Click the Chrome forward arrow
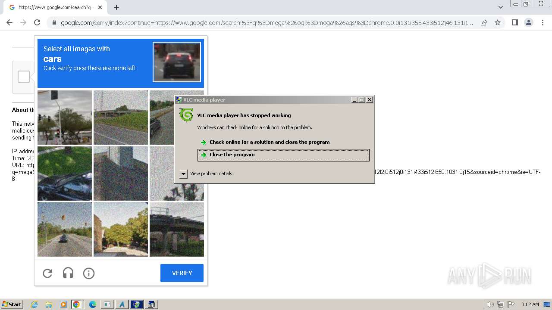This screenshot has height=310, width=552. (x=23, y=22)
